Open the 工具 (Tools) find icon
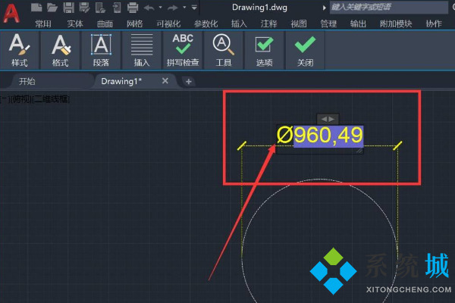The image size is (455, 303). [223, 50]
